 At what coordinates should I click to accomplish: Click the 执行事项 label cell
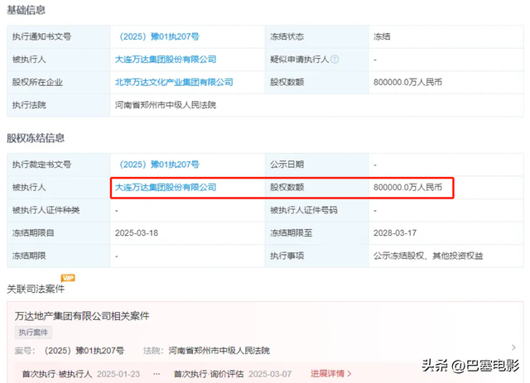316,256
